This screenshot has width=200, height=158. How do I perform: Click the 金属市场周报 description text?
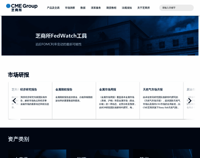coord(117,102)
